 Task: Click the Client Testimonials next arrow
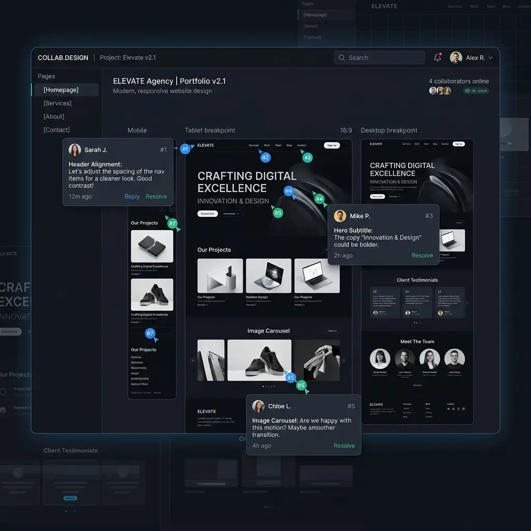(467, 303)
